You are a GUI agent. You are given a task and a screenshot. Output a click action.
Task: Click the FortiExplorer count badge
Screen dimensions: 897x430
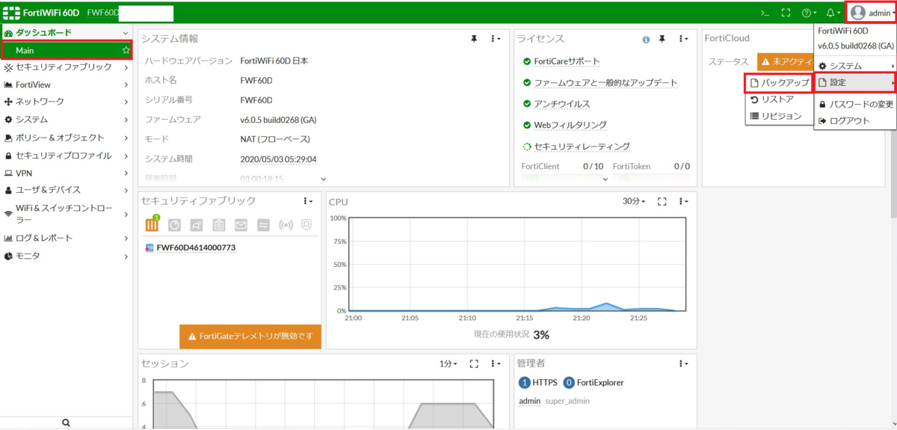coord(569,382)
